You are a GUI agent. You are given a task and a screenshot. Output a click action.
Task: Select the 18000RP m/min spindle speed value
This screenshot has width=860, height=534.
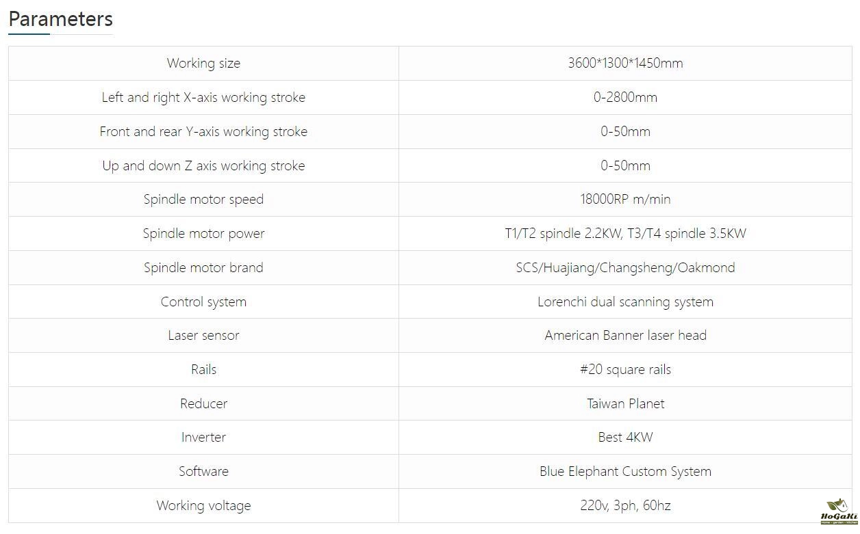tap(625, 200)
